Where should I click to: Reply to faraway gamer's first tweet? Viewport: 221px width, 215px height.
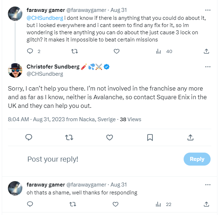tap(30, 51)
